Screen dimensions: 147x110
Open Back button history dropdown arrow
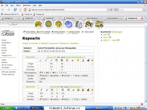click(x=6, y=10)
